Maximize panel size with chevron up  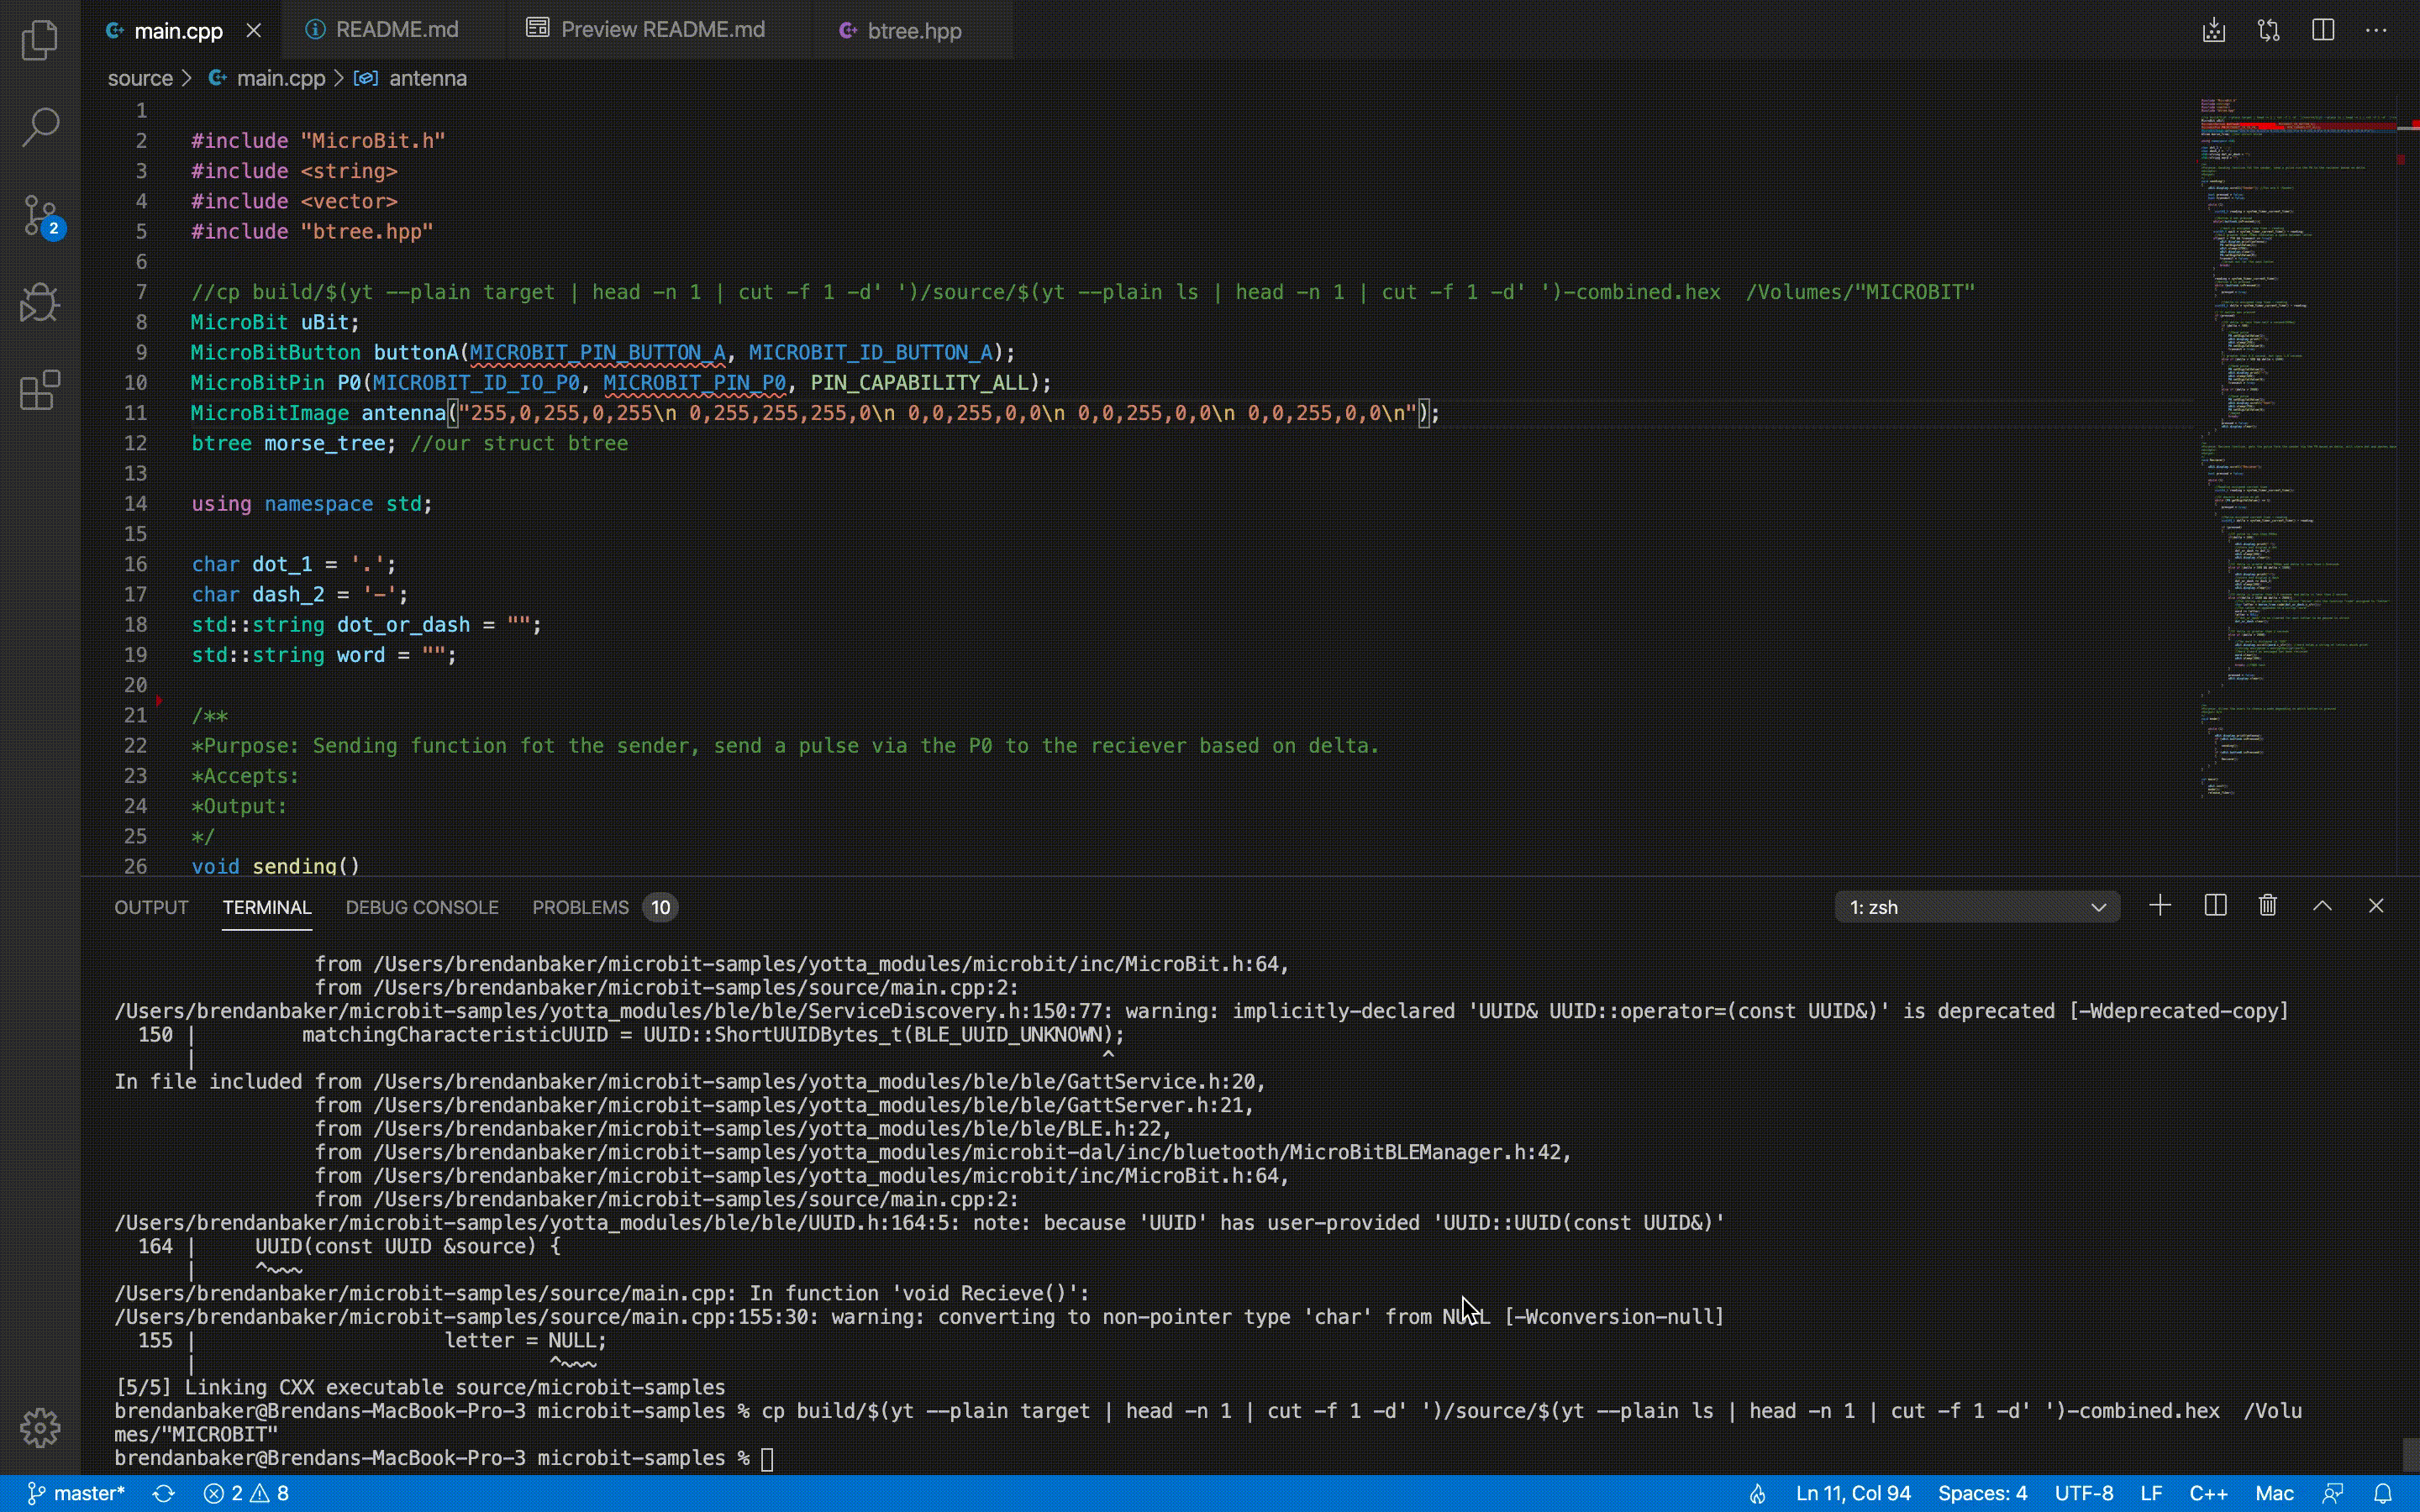coord(2322,906)
